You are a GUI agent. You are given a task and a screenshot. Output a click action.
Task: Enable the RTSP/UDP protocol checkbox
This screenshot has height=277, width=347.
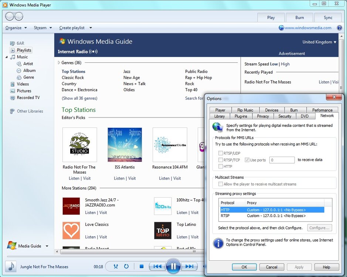click(221, 153)
